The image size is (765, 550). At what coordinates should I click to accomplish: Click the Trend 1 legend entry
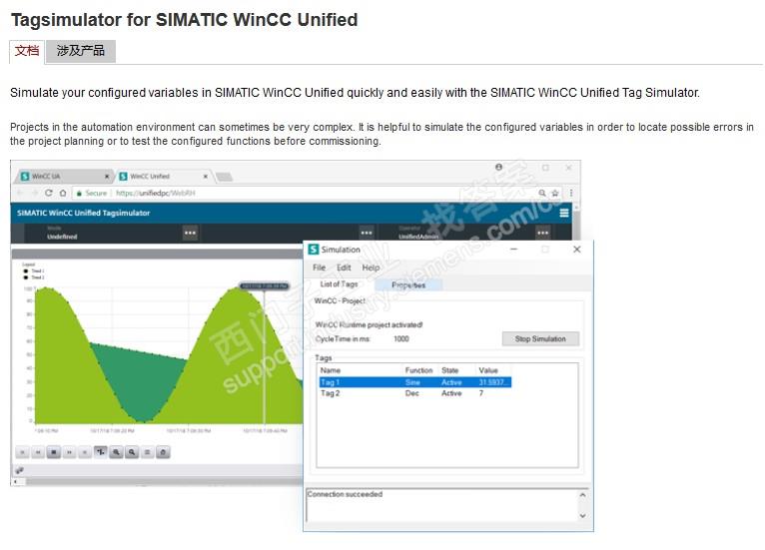[x=34, y=271]
